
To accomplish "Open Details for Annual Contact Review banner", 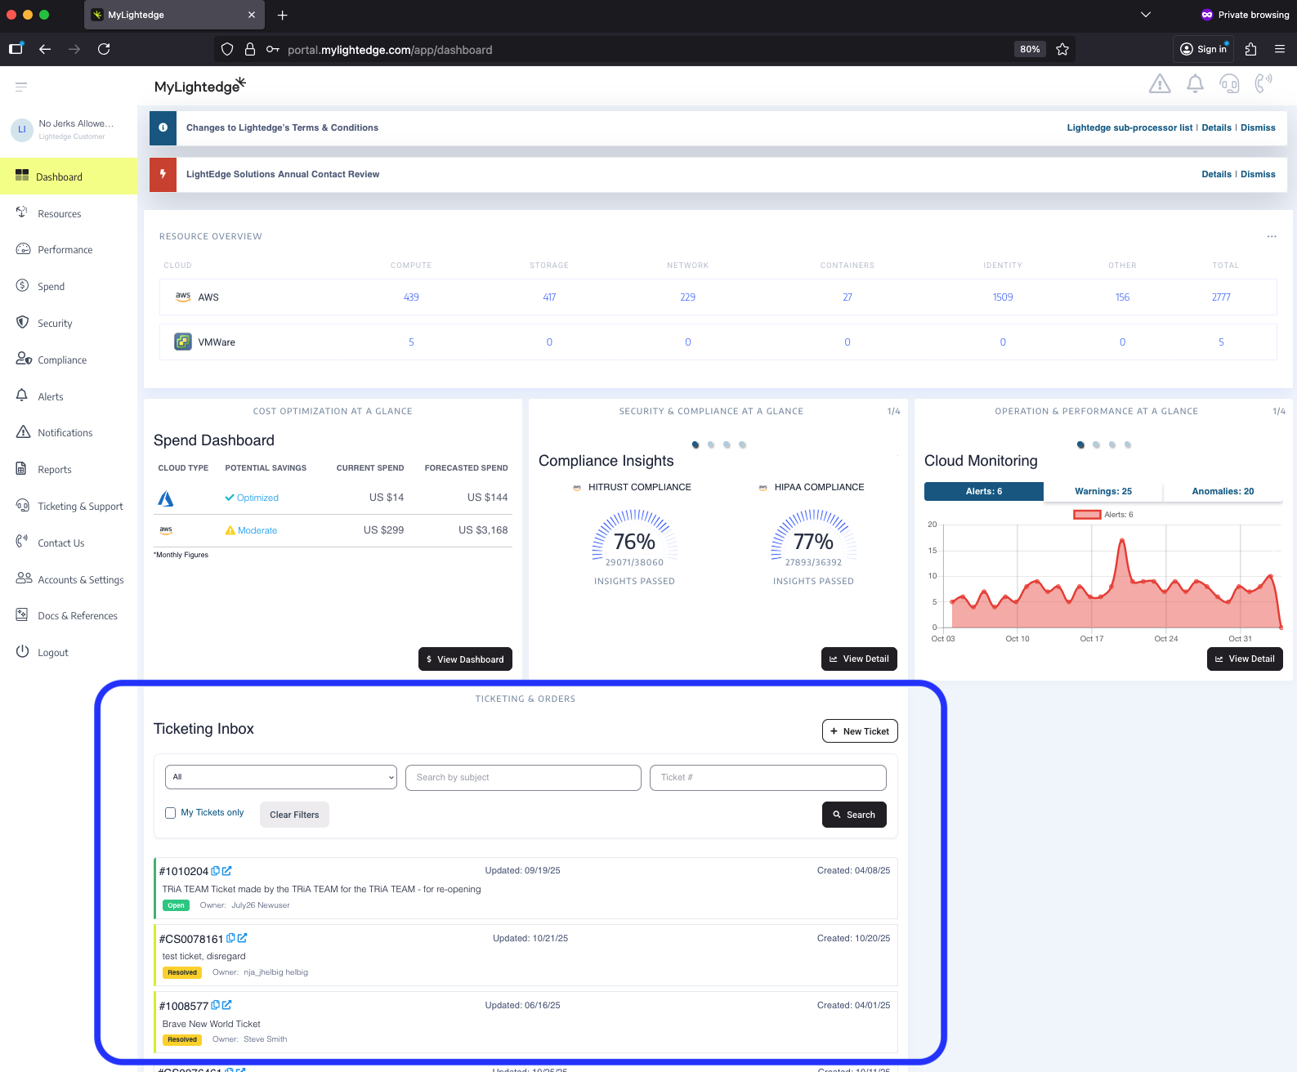I will point(1216,174).
